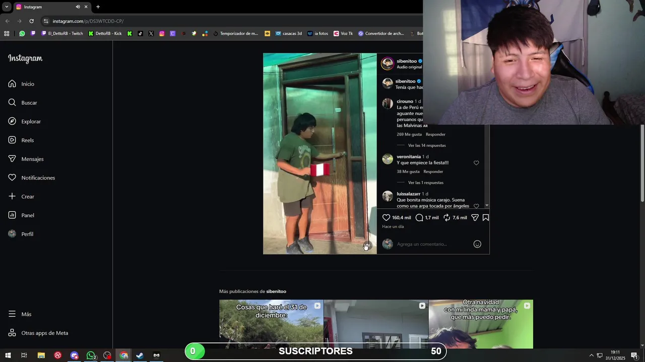The image size is (645, 362).
Task: Expand 'Ver las 1 respuestas'
Action: [426, 183]
